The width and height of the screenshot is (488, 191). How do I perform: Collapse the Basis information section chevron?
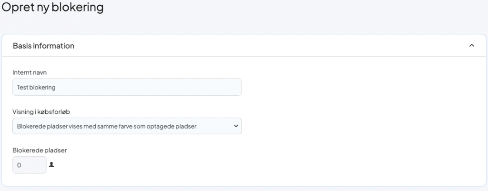point(472,46)
